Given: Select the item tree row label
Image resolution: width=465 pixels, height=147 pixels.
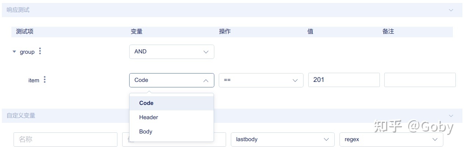Looking at the screenshot, I should pos(34,80).
